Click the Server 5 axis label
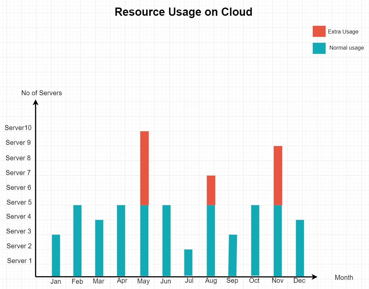The height and width of the screenshot is (289, 369). pos(19,202)
